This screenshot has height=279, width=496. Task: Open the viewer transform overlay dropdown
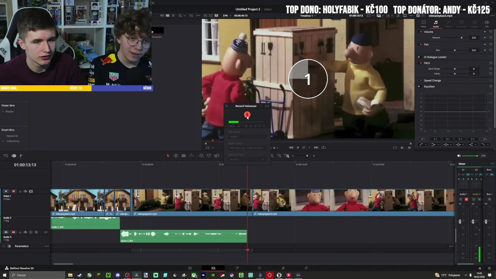click(212, 148)
